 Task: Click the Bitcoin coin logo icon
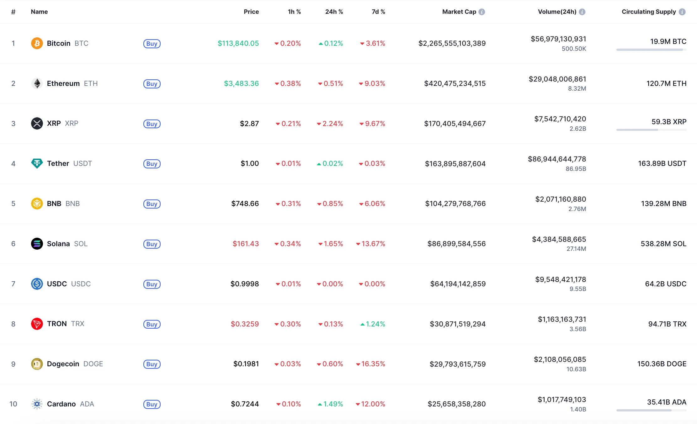coord(37,43)
